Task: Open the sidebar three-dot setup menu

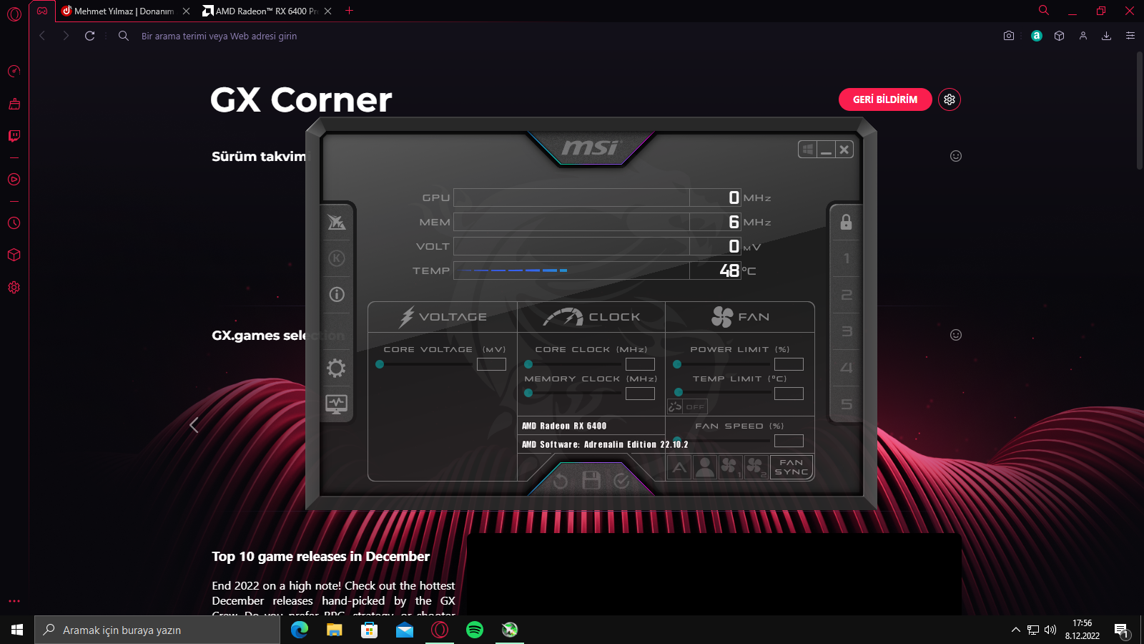Action: [14, 601]
